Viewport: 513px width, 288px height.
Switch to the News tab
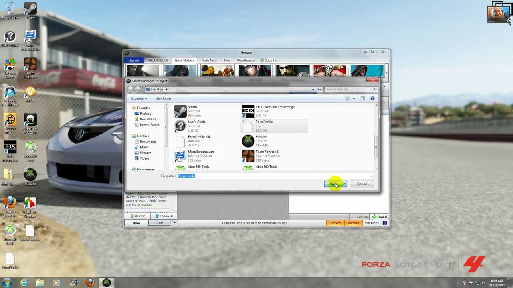pos(136,223)
